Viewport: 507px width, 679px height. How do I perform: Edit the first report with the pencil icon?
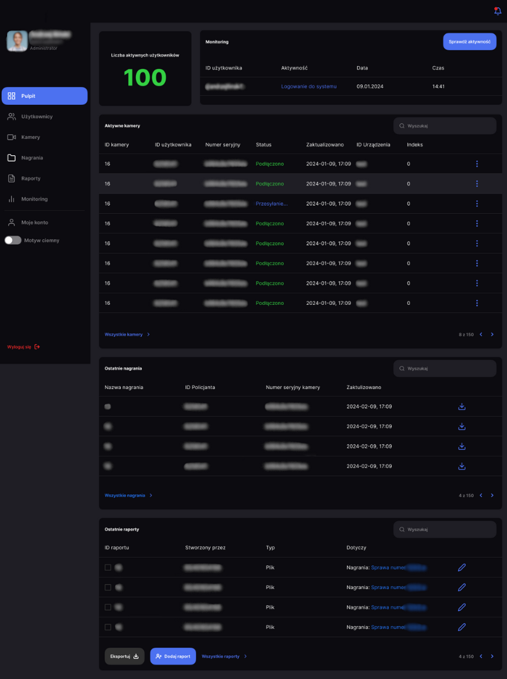click(462, 567)
